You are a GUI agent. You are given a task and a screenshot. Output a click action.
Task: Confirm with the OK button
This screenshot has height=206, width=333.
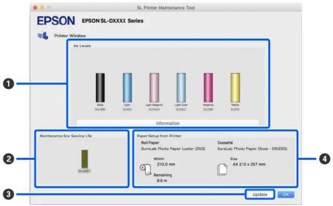(x=286, y=194)
